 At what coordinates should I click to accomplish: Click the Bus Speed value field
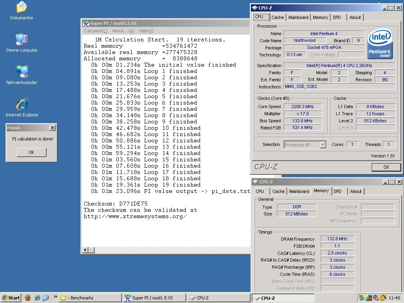303,121
